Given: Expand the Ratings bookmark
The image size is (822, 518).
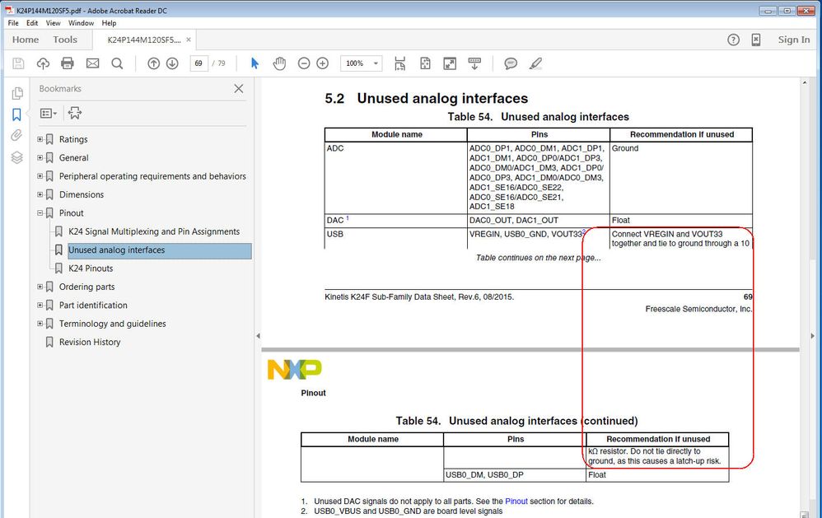Looking at the screenshot, I should pyautogui.click(x=40, y=139).
